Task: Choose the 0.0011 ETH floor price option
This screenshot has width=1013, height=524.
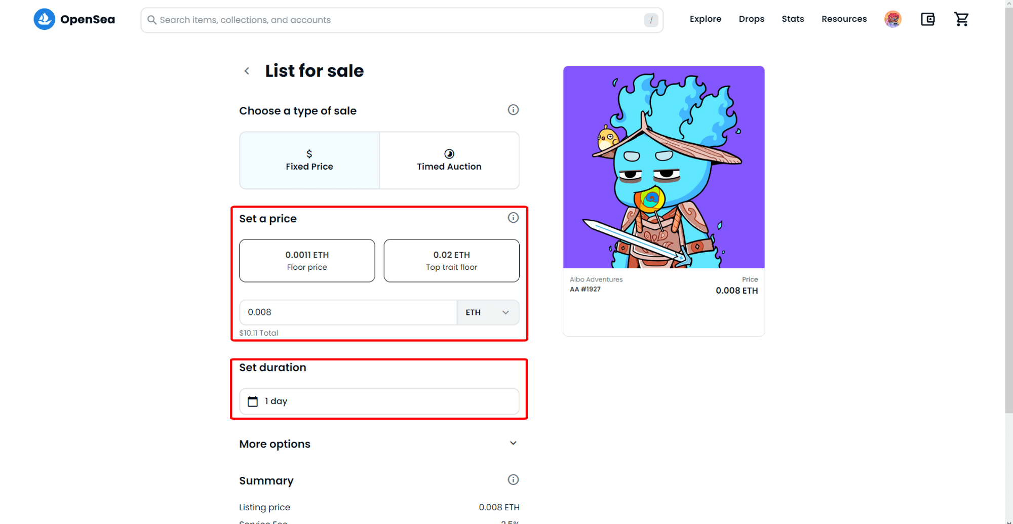Action: point(307,261)
